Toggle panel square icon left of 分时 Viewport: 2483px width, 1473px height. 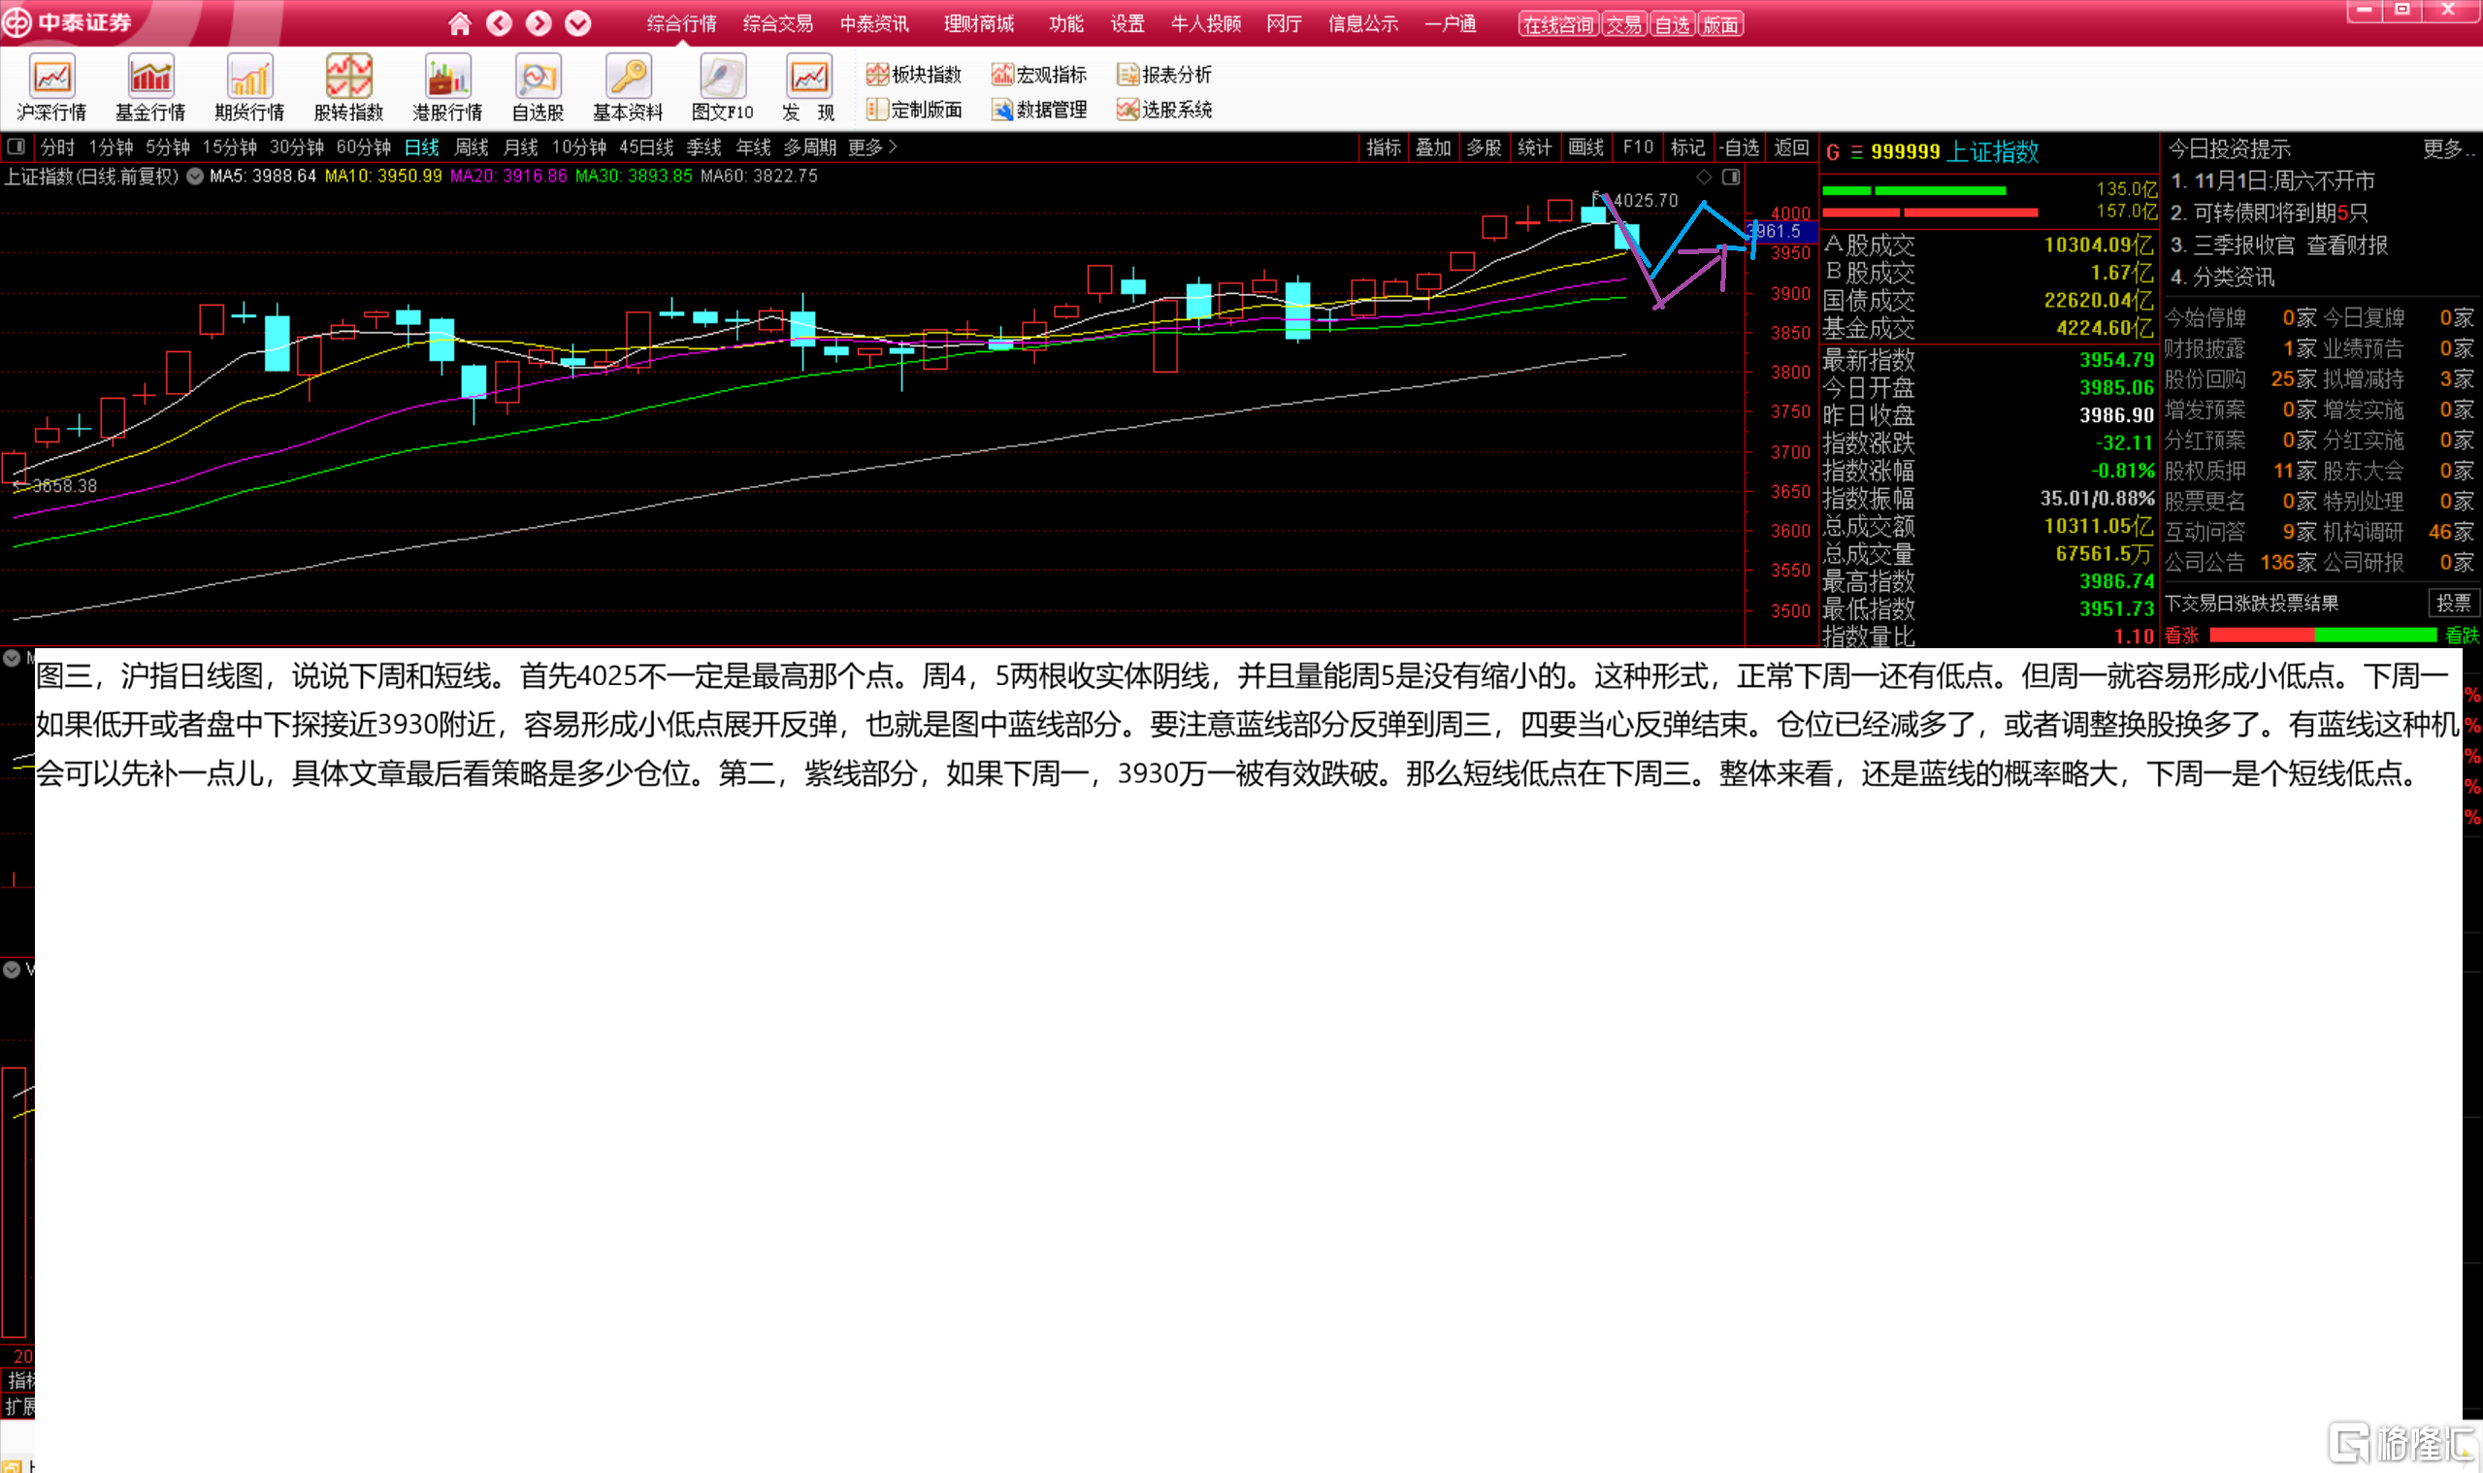(x=16, y=147)
